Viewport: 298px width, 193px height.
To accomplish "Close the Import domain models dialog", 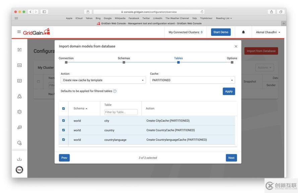I will [236, 46].
